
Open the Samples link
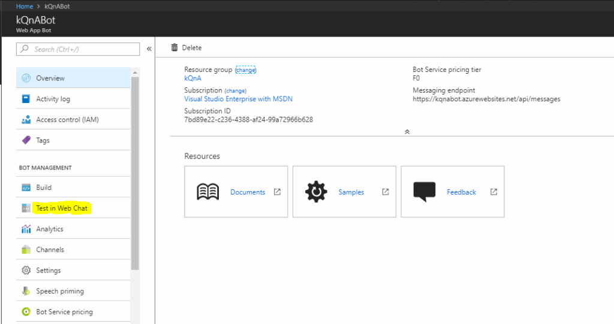pos(351,192)
